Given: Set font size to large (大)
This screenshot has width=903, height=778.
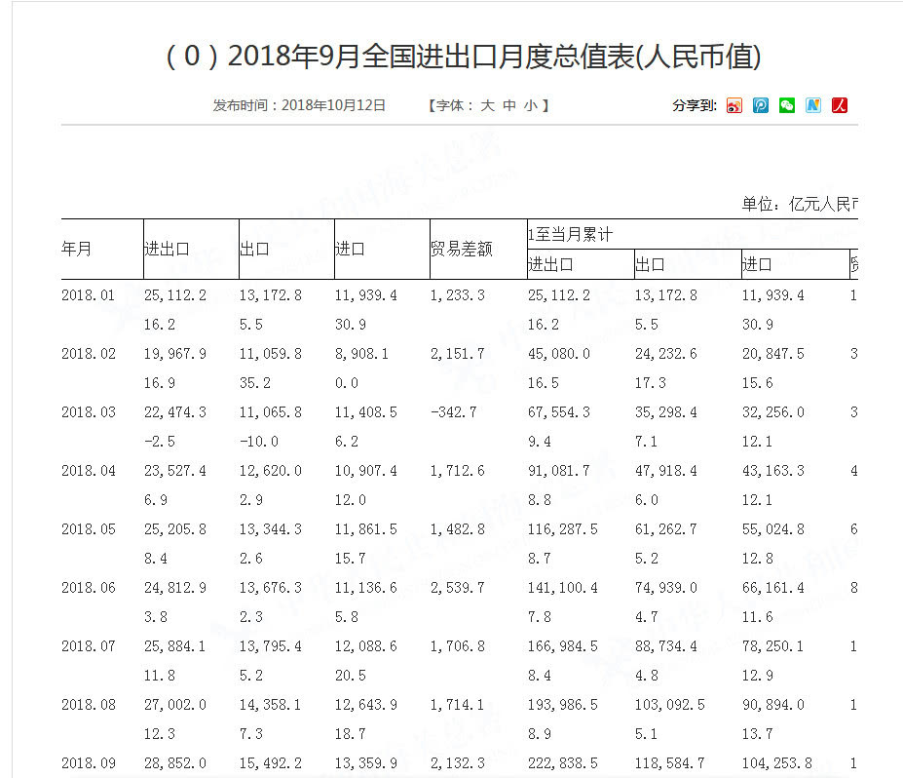Looking at the screenshot, I should coord(487,105).
